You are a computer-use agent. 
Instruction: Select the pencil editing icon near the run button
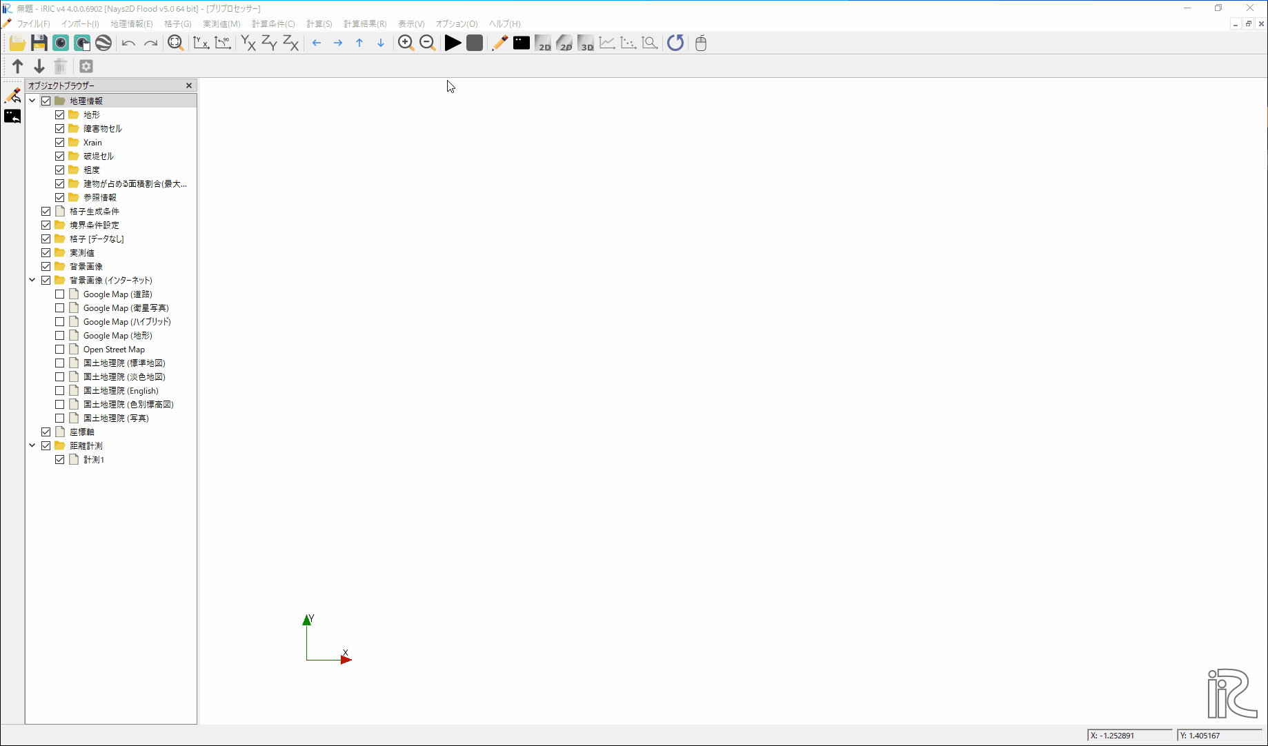point(499,43)
